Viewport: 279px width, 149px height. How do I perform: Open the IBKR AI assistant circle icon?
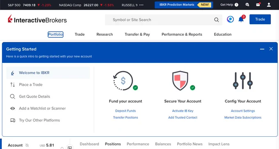tap(230, 19)
